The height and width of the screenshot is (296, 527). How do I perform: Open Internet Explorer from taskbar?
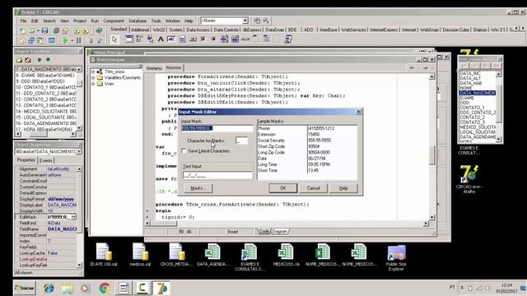[49, 289]
